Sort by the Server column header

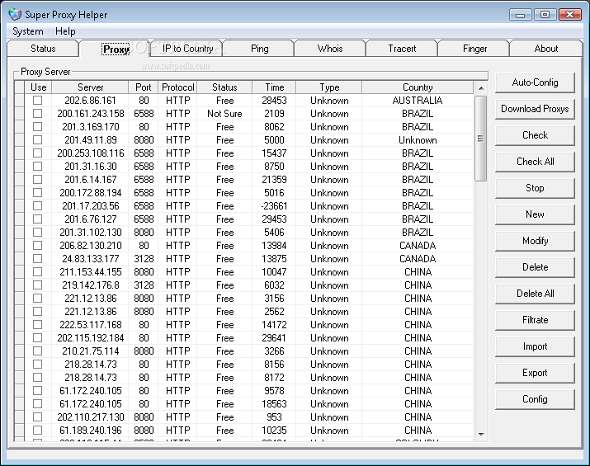tap(90, 87)
